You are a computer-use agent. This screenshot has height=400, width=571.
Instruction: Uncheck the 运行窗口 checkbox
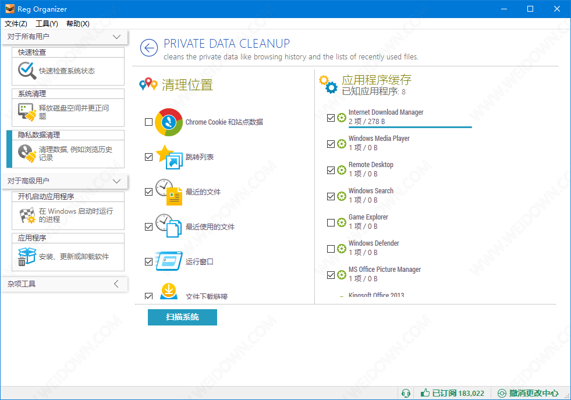148,262
